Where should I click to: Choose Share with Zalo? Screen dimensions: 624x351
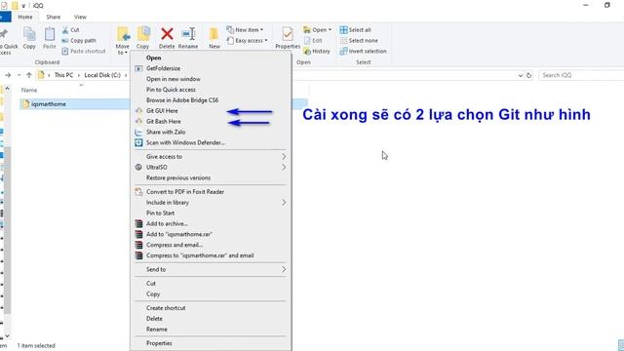[212, 132]
